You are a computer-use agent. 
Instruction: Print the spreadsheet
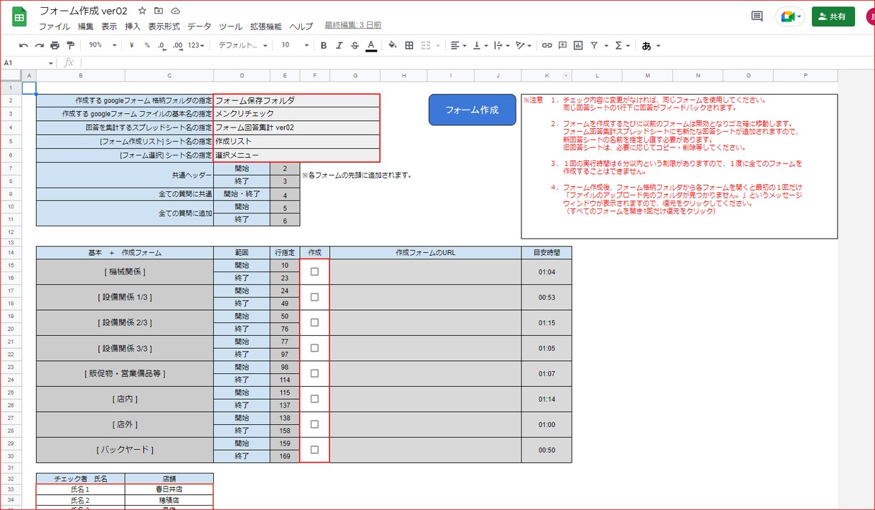pyautogui.click(x=55, y=45)
